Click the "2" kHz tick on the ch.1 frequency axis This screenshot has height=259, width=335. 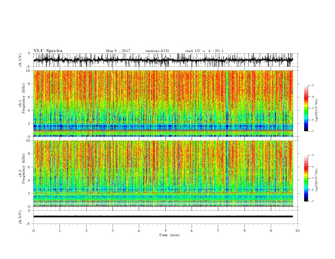point(30,124)
